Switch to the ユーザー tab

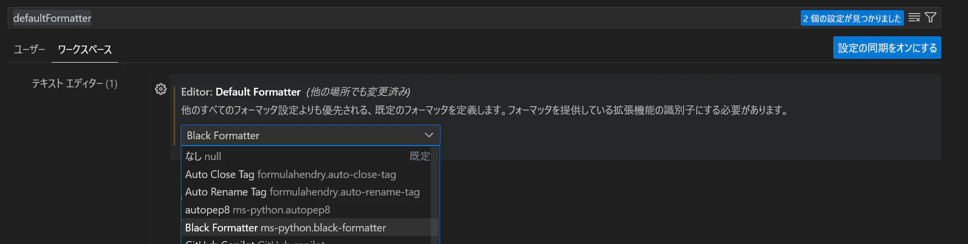tap(29, 49)
